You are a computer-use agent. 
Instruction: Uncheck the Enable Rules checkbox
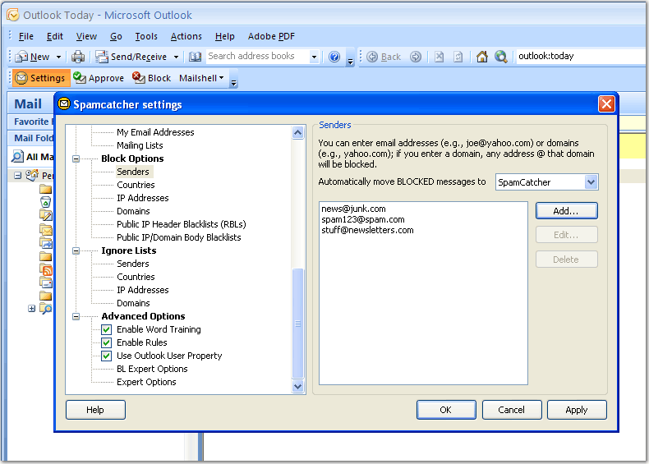tap(107, 342)
